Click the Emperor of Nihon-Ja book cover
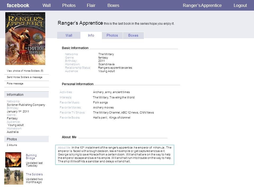The height and width of the screenshot is (191, 254). 25,39
